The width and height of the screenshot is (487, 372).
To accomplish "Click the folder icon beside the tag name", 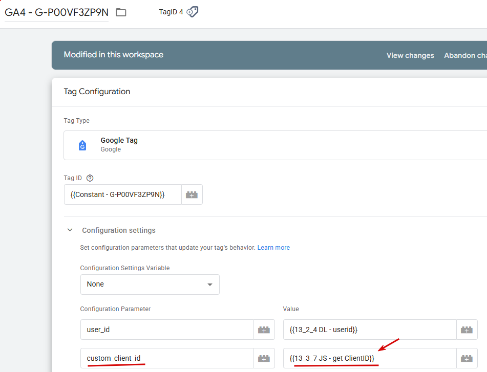I will [x=121, y=12].
